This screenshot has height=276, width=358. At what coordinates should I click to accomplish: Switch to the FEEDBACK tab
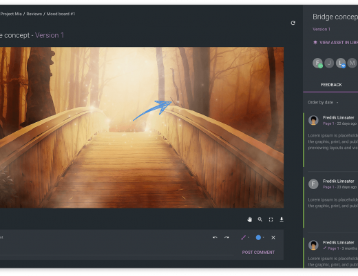pos(331,85)
